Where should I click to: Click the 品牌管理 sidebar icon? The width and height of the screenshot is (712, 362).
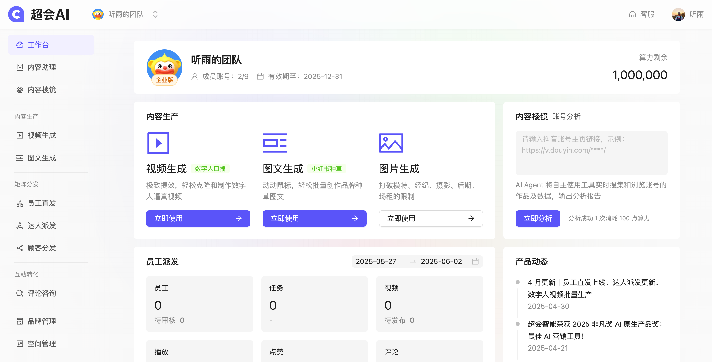click(20, 321)
